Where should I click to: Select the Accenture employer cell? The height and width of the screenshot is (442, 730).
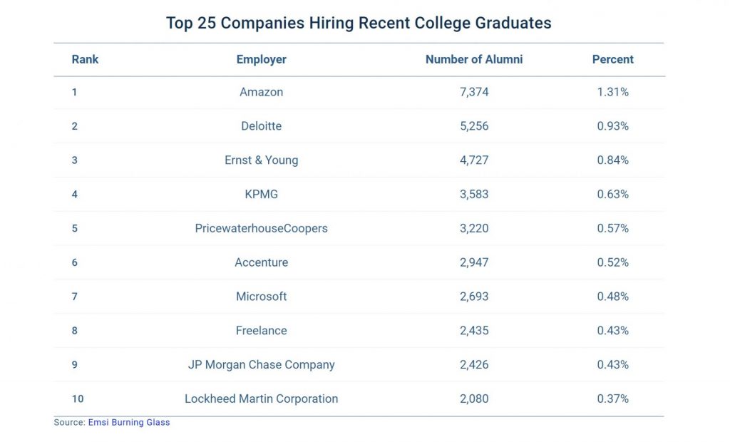tap(262, 262)
